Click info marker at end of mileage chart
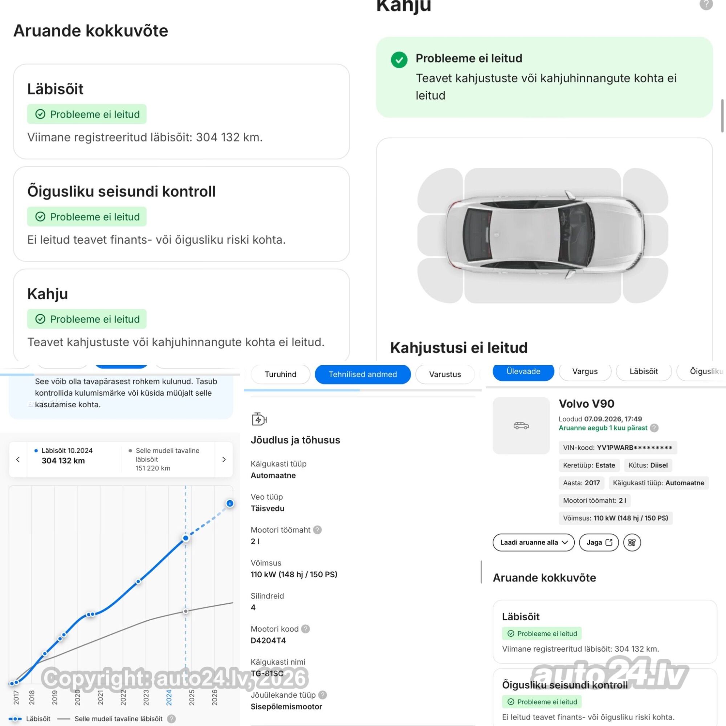The image size is (726, 726). point(230,503)
